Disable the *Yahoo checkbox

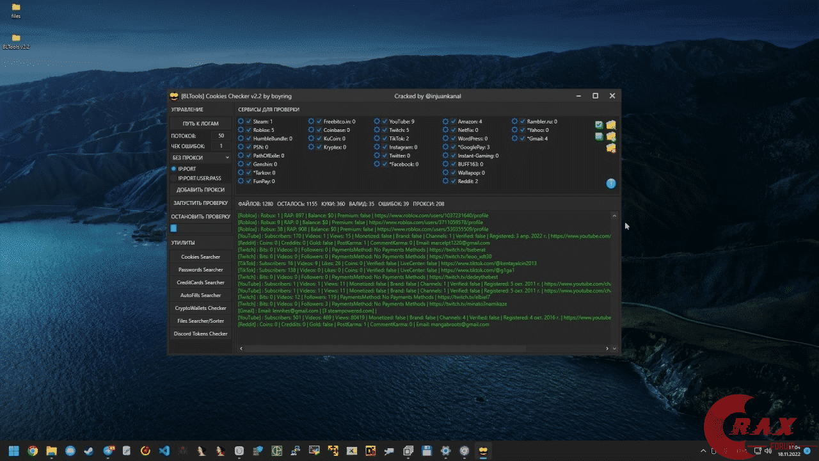(523, 130)
